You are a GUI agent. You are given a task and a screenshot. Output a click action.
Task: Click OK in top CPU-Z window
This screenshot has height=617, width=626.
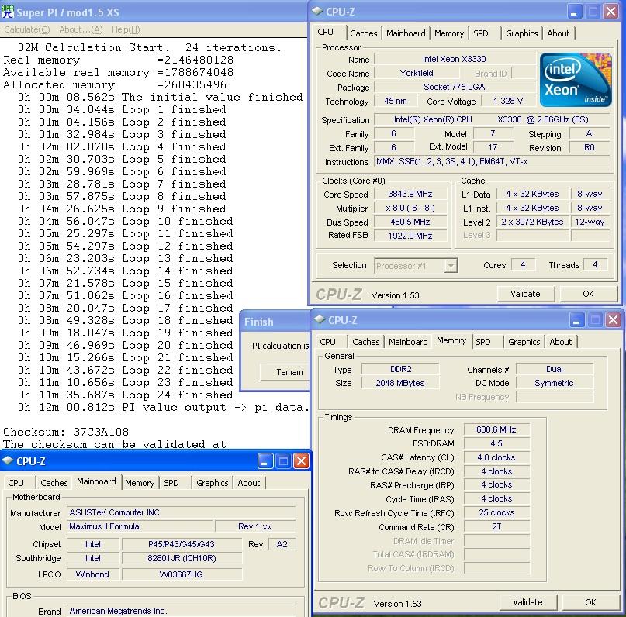[588, 294]
